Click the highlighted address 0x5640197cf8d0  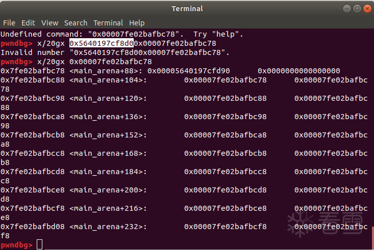click(102, 43)
